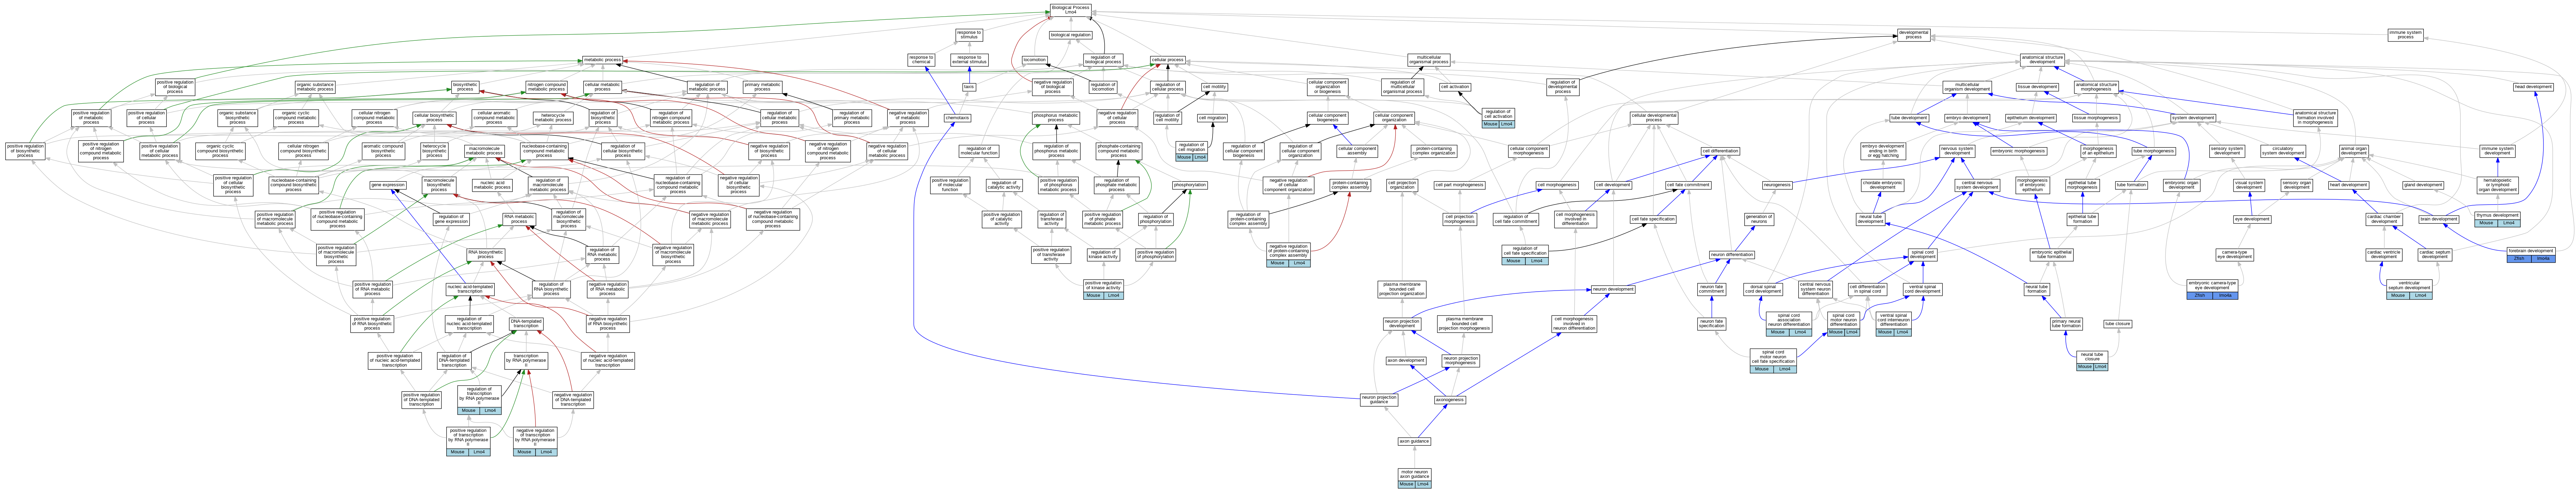
Task: Click 'regulation of molecular function' node
Action: 979,152
